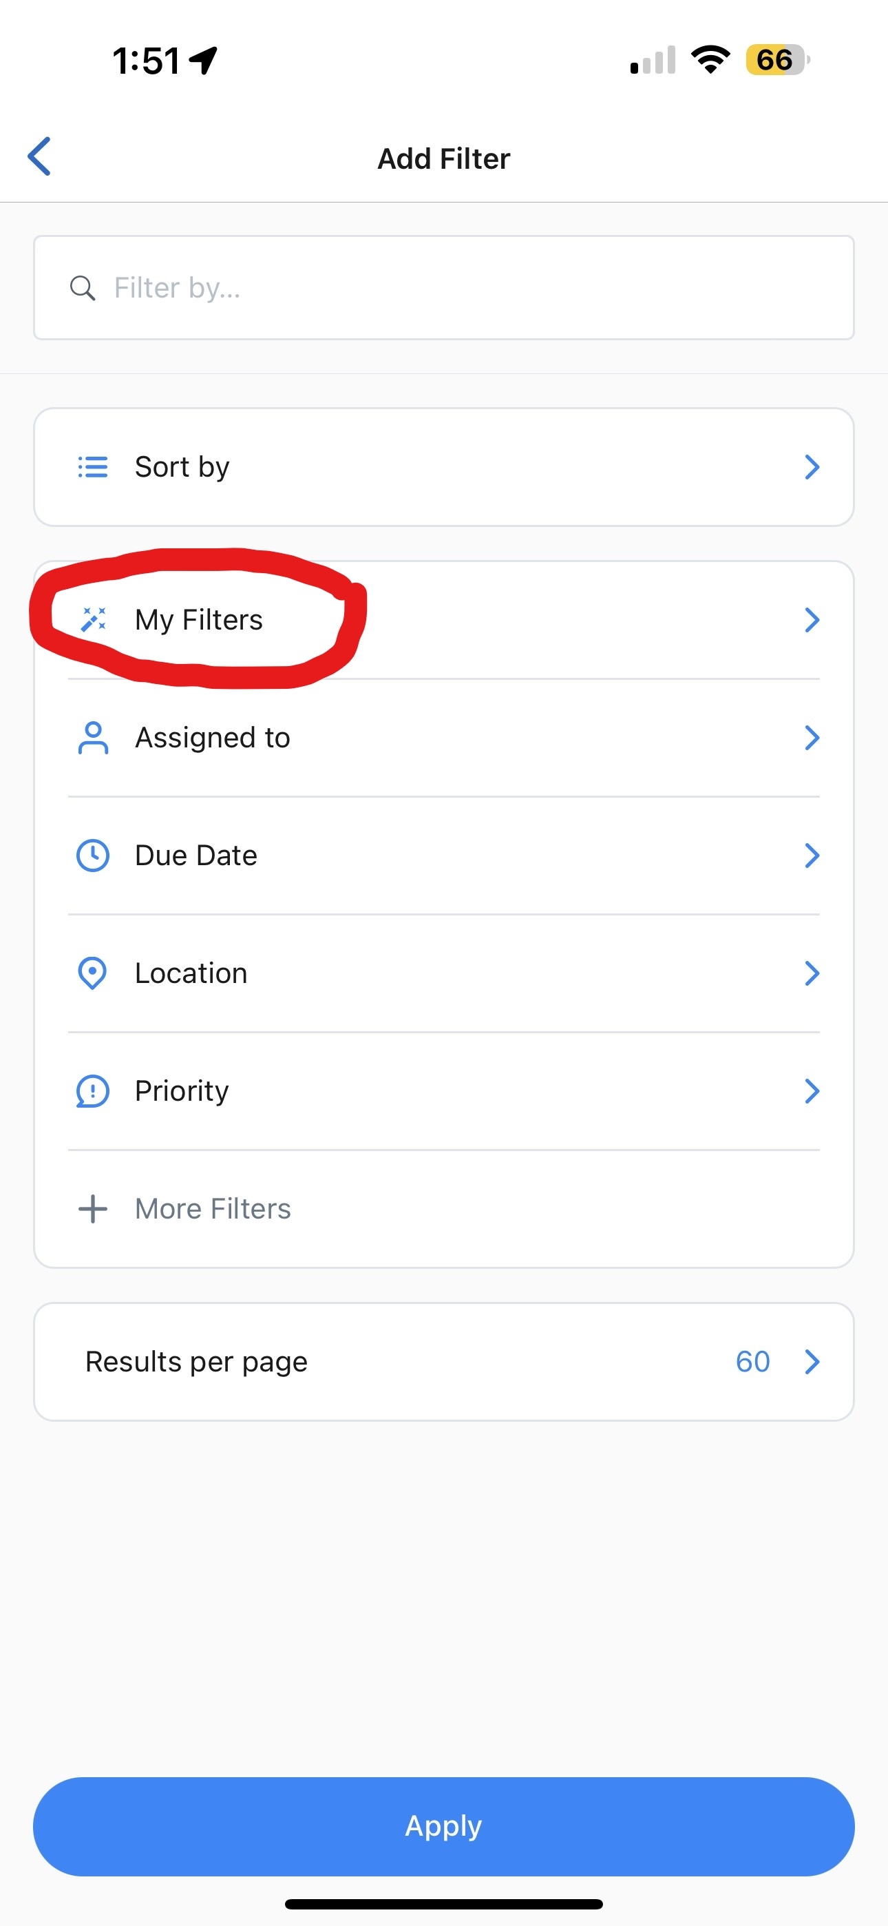Tap the Due Date clock icon
The width and height of the screenshot is (888, 1926).
pyautogui.click(x=93, y=856)
